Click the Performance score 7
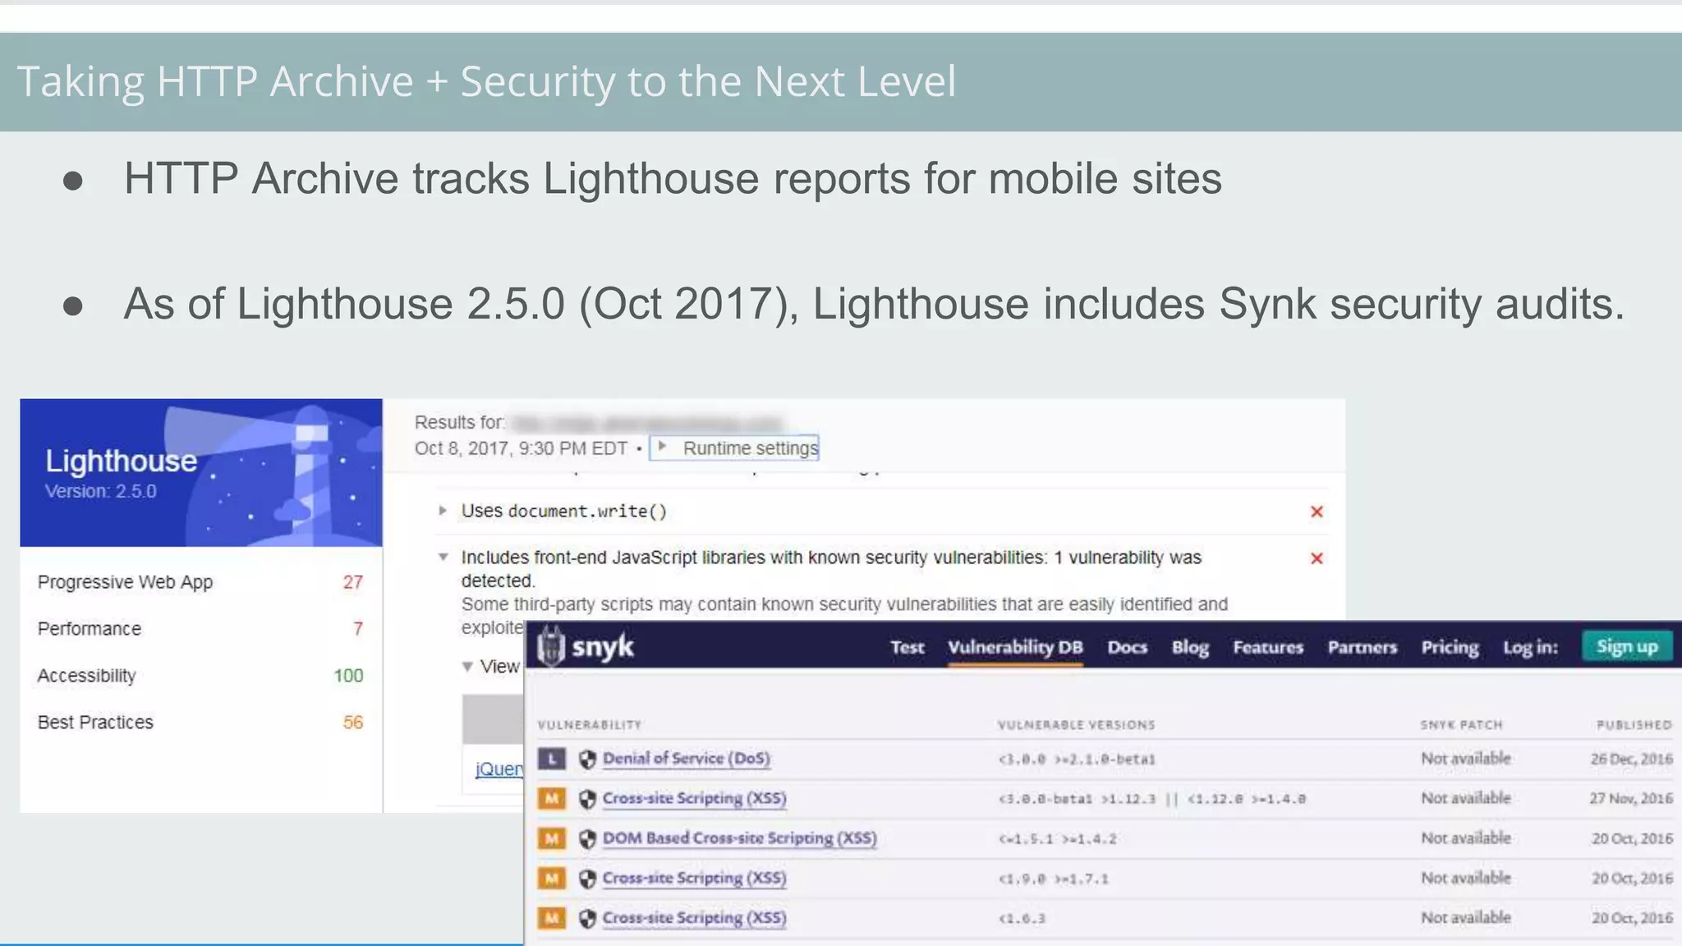This screenshot has width=1682, height=946. [358, 629]
